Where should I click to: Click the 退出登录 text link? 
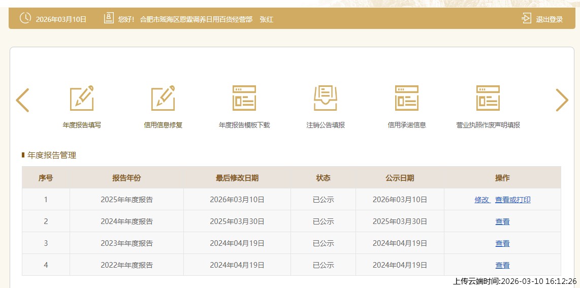click(550, 19)
